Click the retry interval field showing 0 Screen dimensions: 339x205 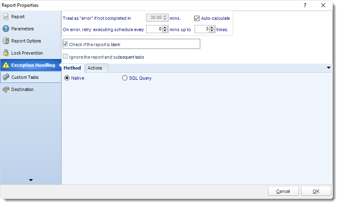click(155, 29)
